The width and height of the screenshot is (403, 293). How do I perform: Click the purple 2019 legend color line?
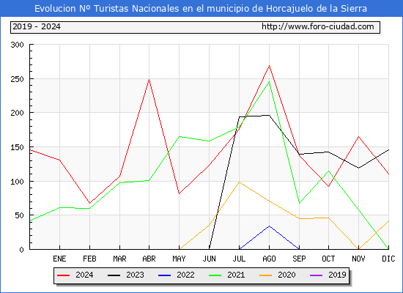click(x=316, y=275)
